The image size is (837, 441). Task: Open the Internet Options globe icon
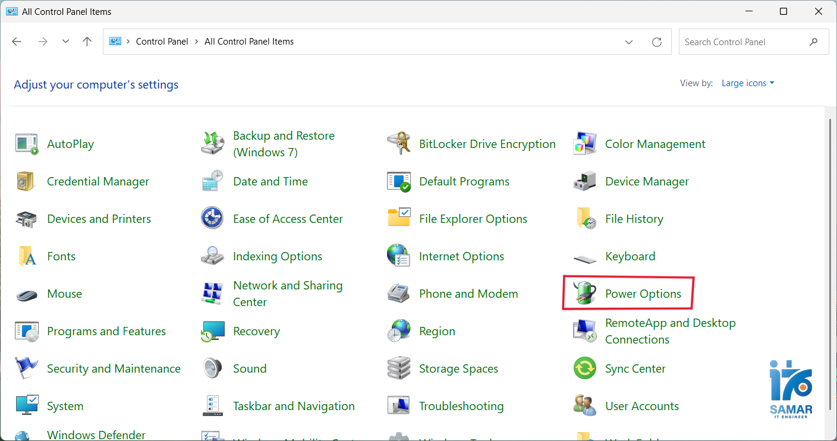pos(398,256)
